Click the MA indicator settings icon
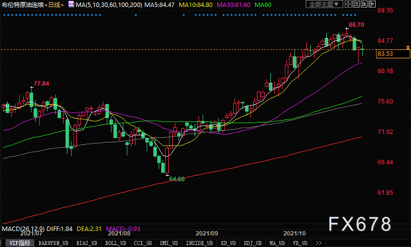The height and width of the screenshot is (247, 411). (71, 4)
